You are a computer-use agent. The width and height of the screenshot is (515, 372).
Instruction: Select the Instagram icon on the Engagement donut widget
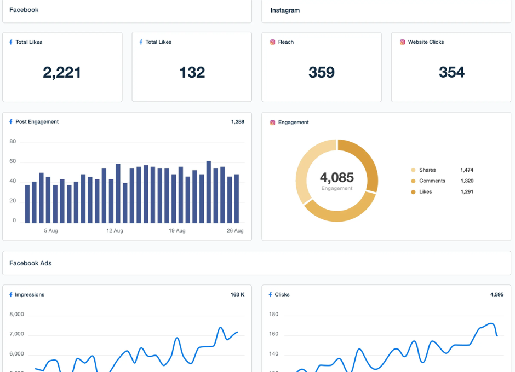point(272,122)
